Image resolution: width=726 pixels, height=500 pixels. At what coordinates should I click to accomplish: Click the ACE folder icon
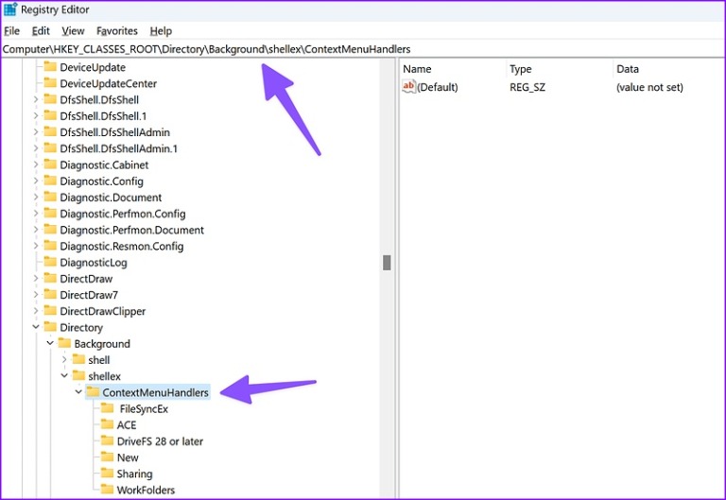tap(108, 424)
